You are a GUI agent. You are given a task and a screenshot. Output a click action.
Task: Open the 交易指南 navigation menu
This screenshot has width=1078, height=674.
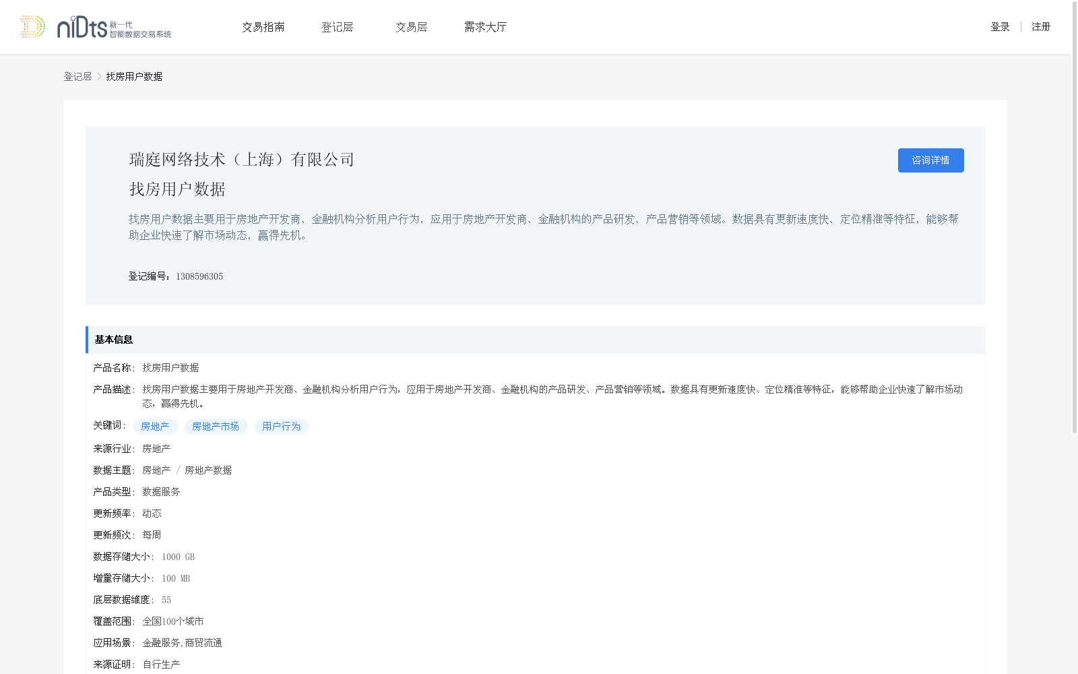coord(263,26)
